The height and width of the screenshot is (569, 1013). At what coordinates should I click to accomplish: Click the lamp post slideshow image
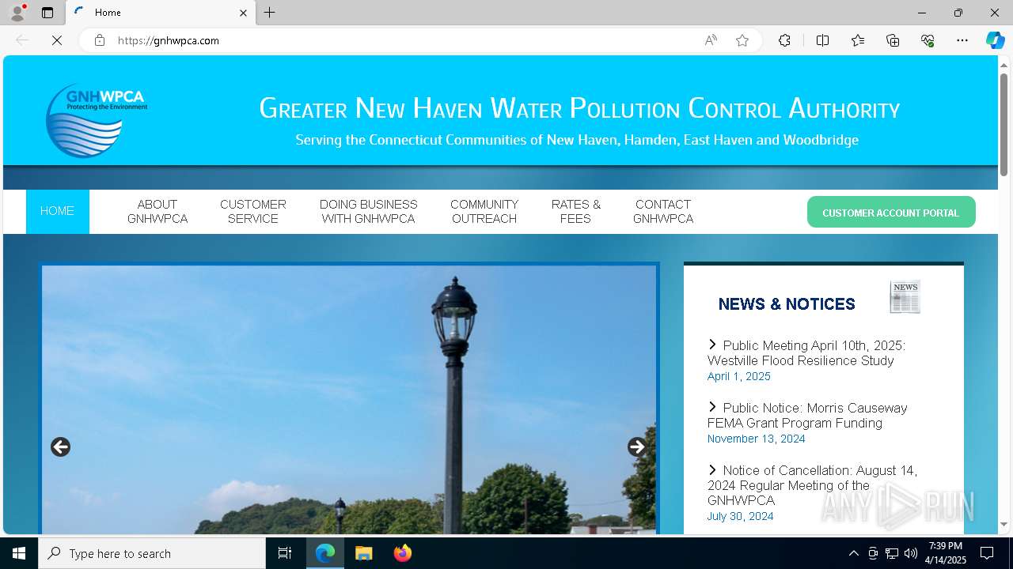pos(349,399)
